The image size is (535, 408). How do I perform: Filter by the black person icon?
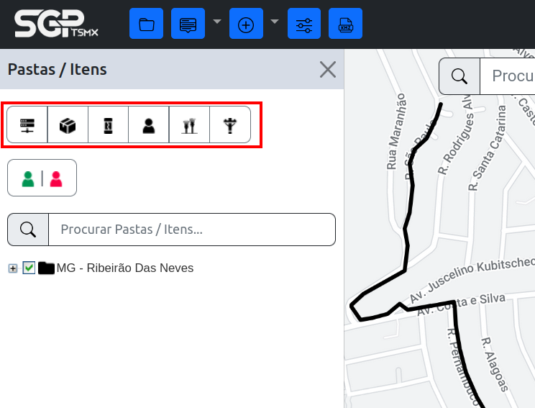148,125
